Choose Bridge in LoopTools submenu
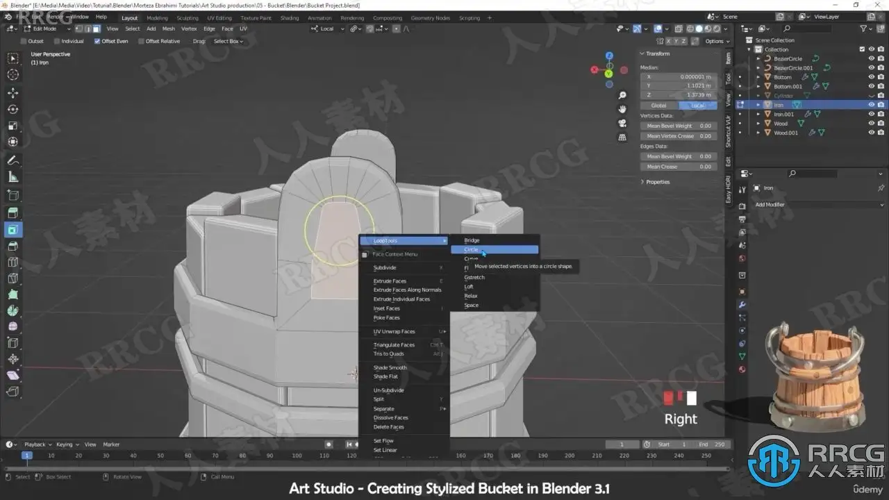This screenshot has width=889, height=500. [494, 240]
